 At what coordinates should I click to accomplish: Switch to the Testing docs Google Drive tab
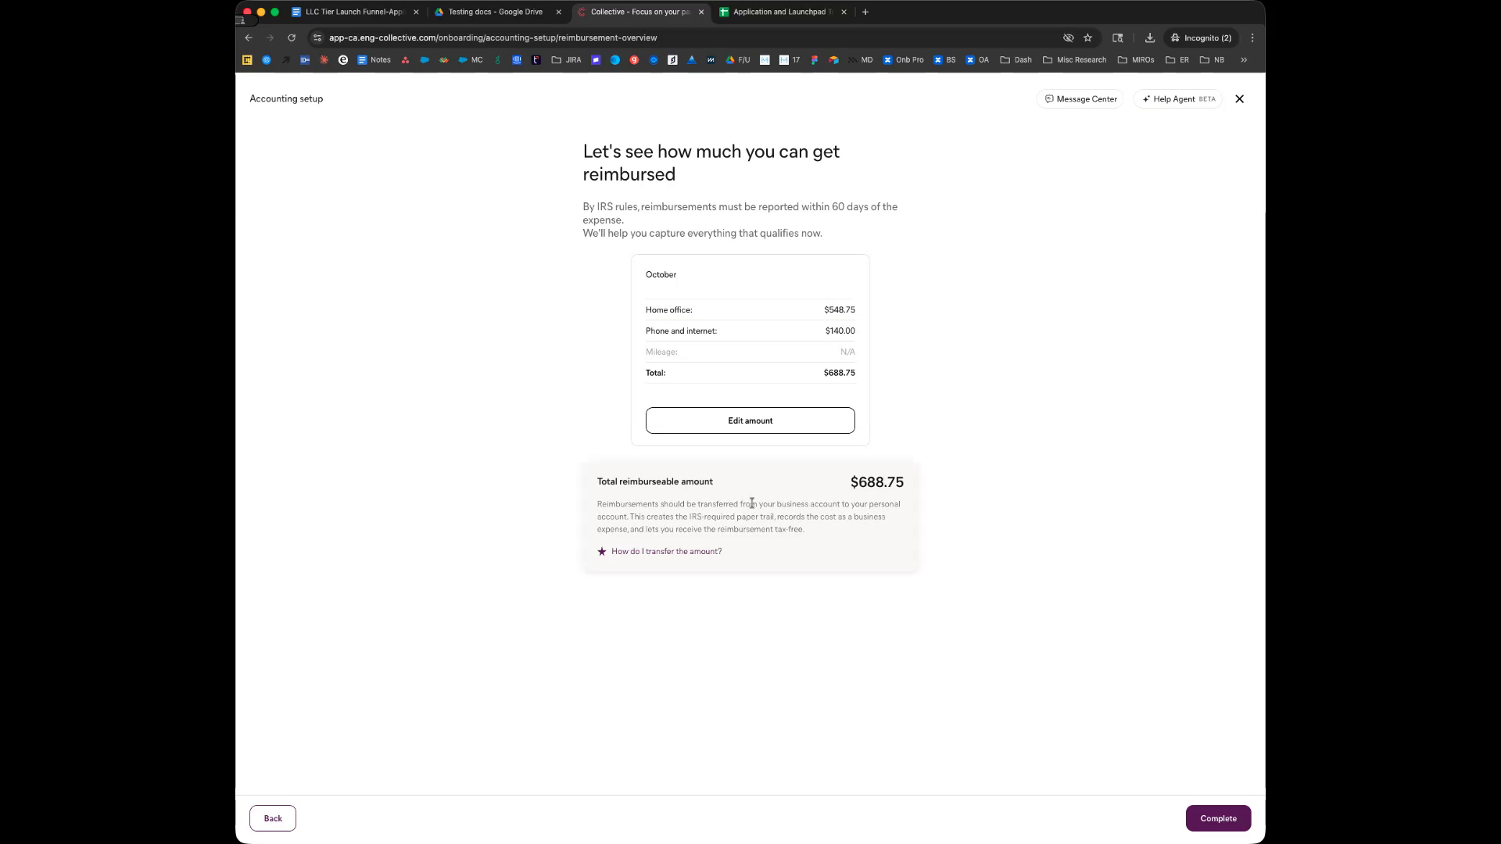tap(495, 12)
